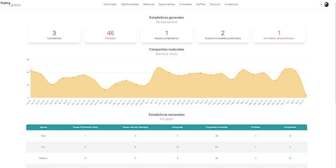Image resolution: width=336 pixels, height=168 pixels.
Task: Select the Inmuebles despublicados card
Action: (x=279, y=35)
